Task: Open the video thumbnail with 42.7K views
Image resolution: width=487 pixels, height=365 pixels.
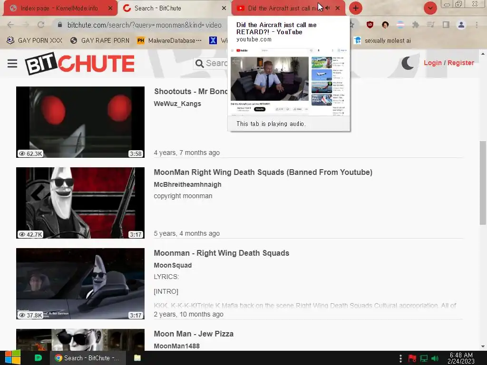Action: click(x=80, y=202)
